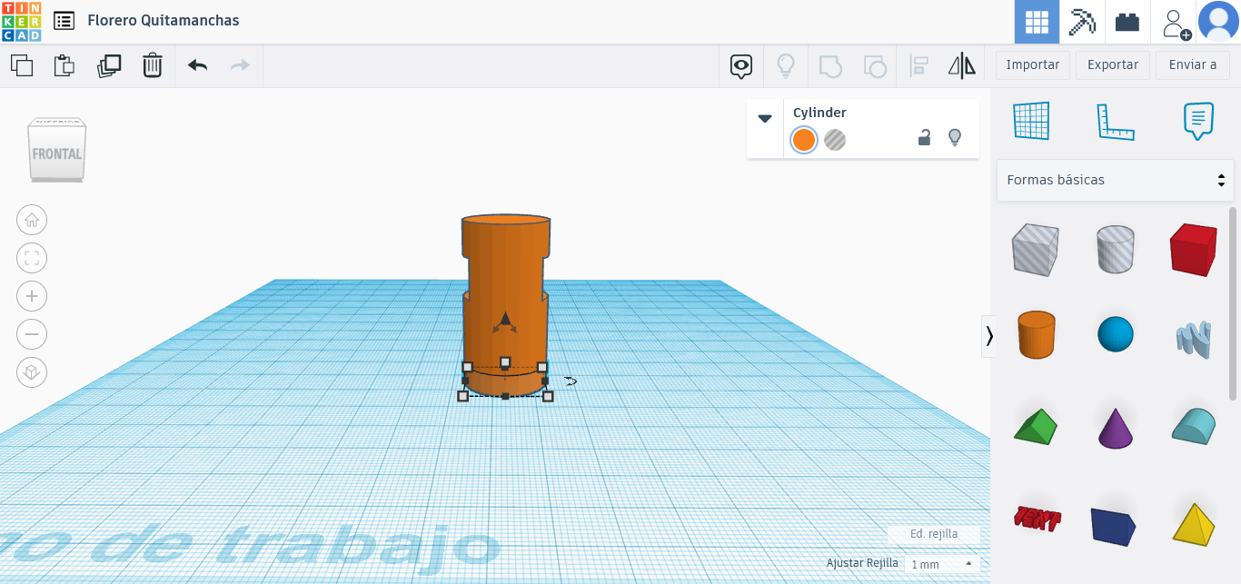
Task: Click the Duplicate and repeat icon
Action: 109,65
